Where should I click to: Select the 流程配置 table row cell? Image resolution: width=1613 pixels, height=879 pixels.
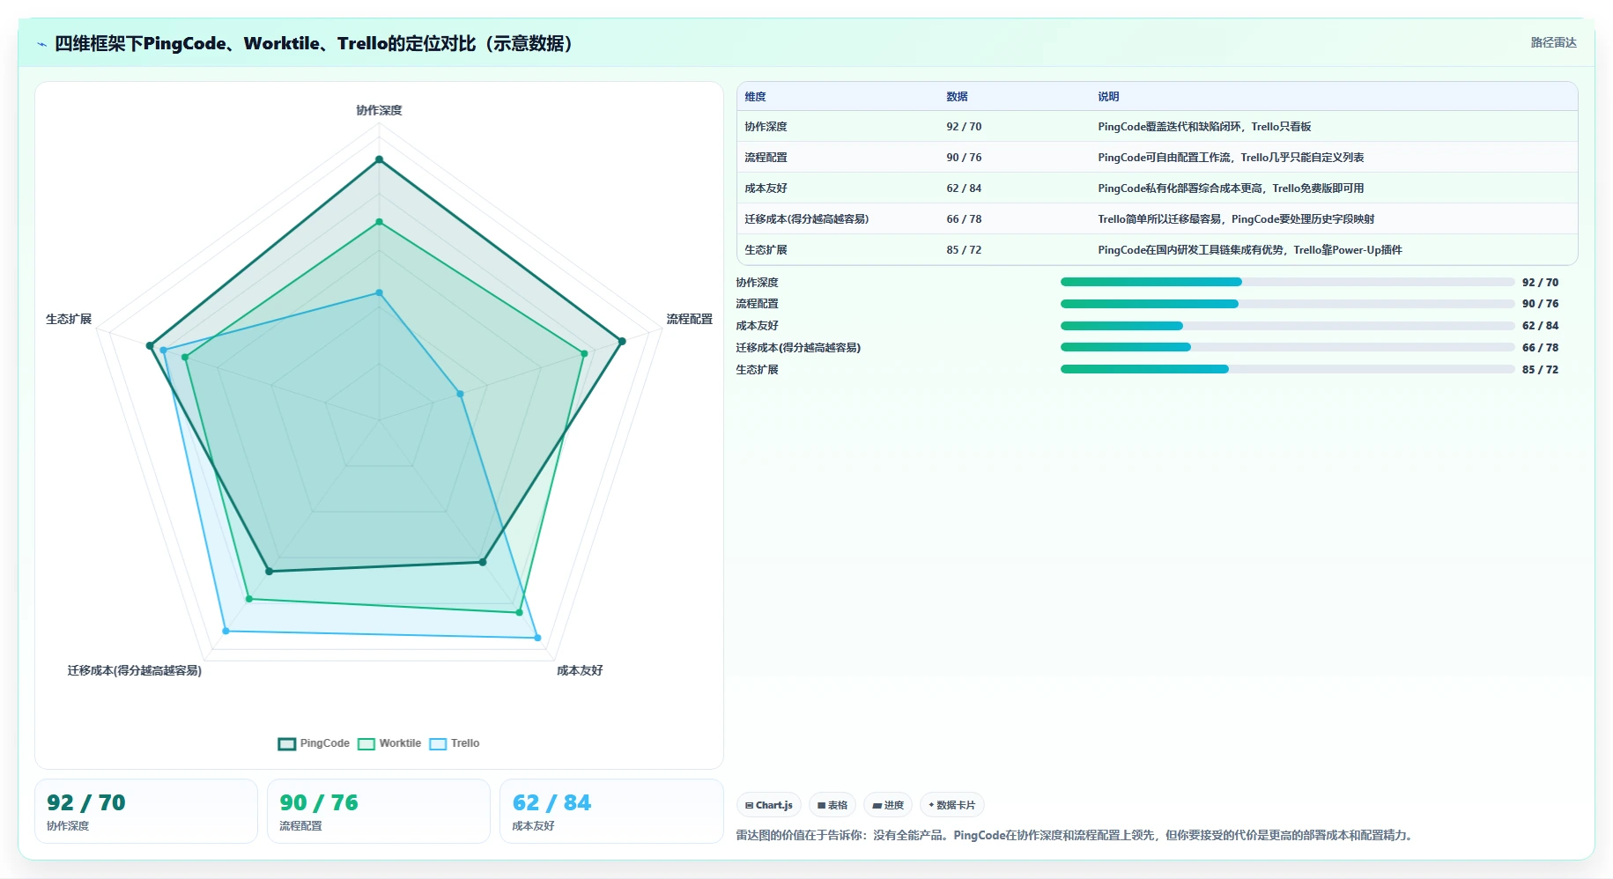point(838,158)
